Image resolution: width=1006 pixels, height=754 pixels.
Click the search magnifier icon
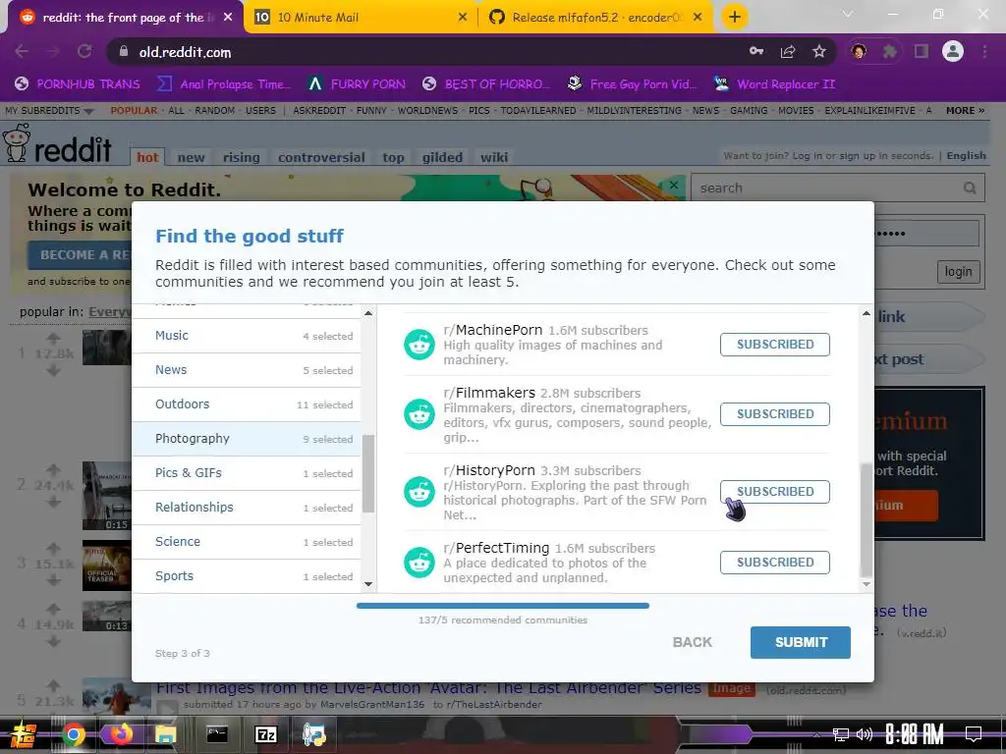[x=970, y=188]
